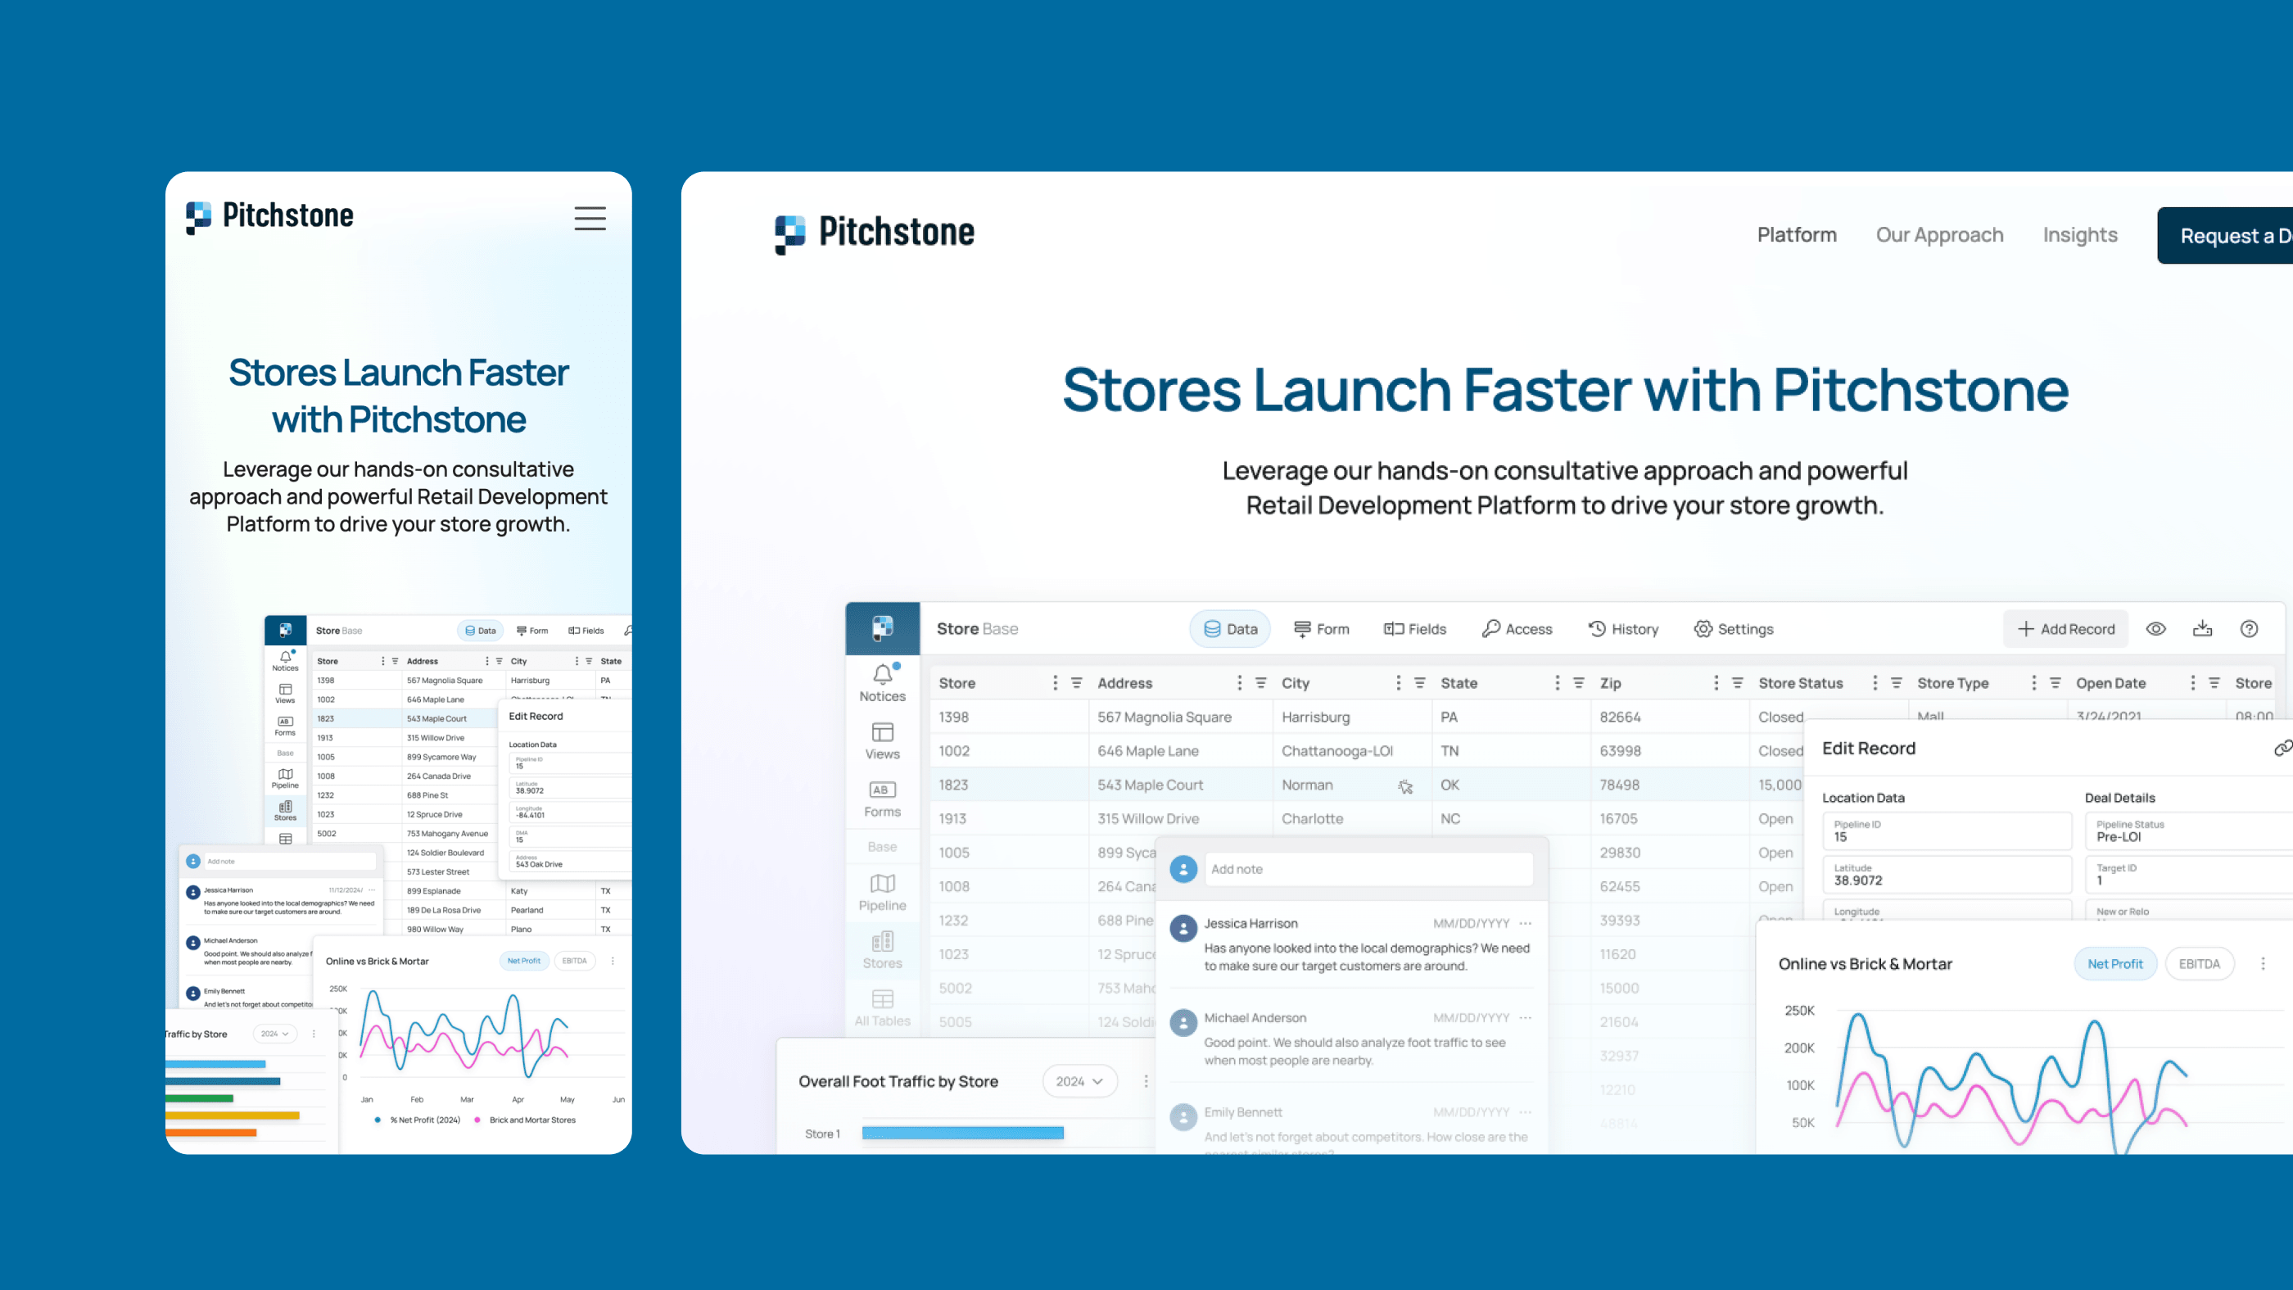Enable the Net Profit view on the chart

coord(2116,963)
